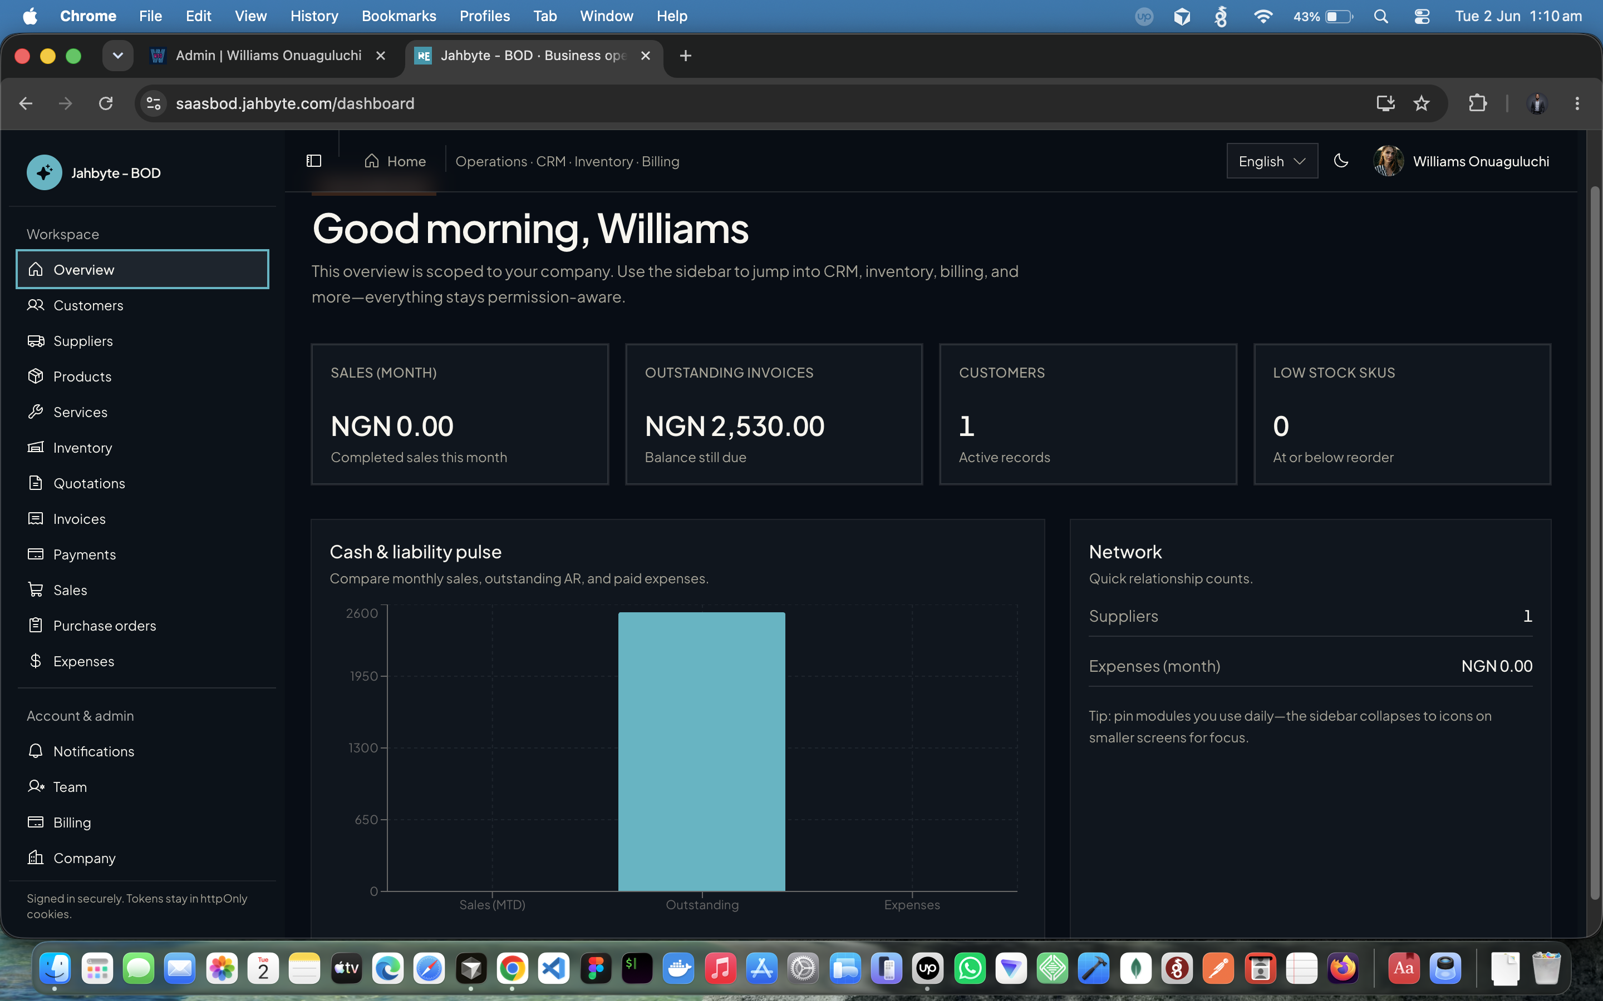1603x1001 pixels.
Task: Click the Services wrench icon
Action: click(36, 412)
